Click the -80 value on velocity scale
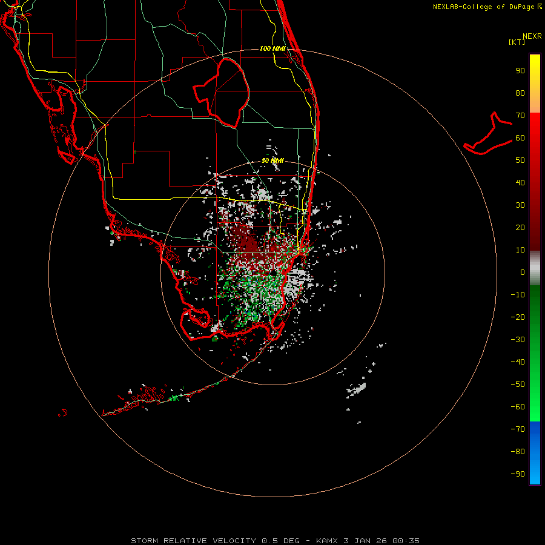545x545 pixels. coord(518,452)
